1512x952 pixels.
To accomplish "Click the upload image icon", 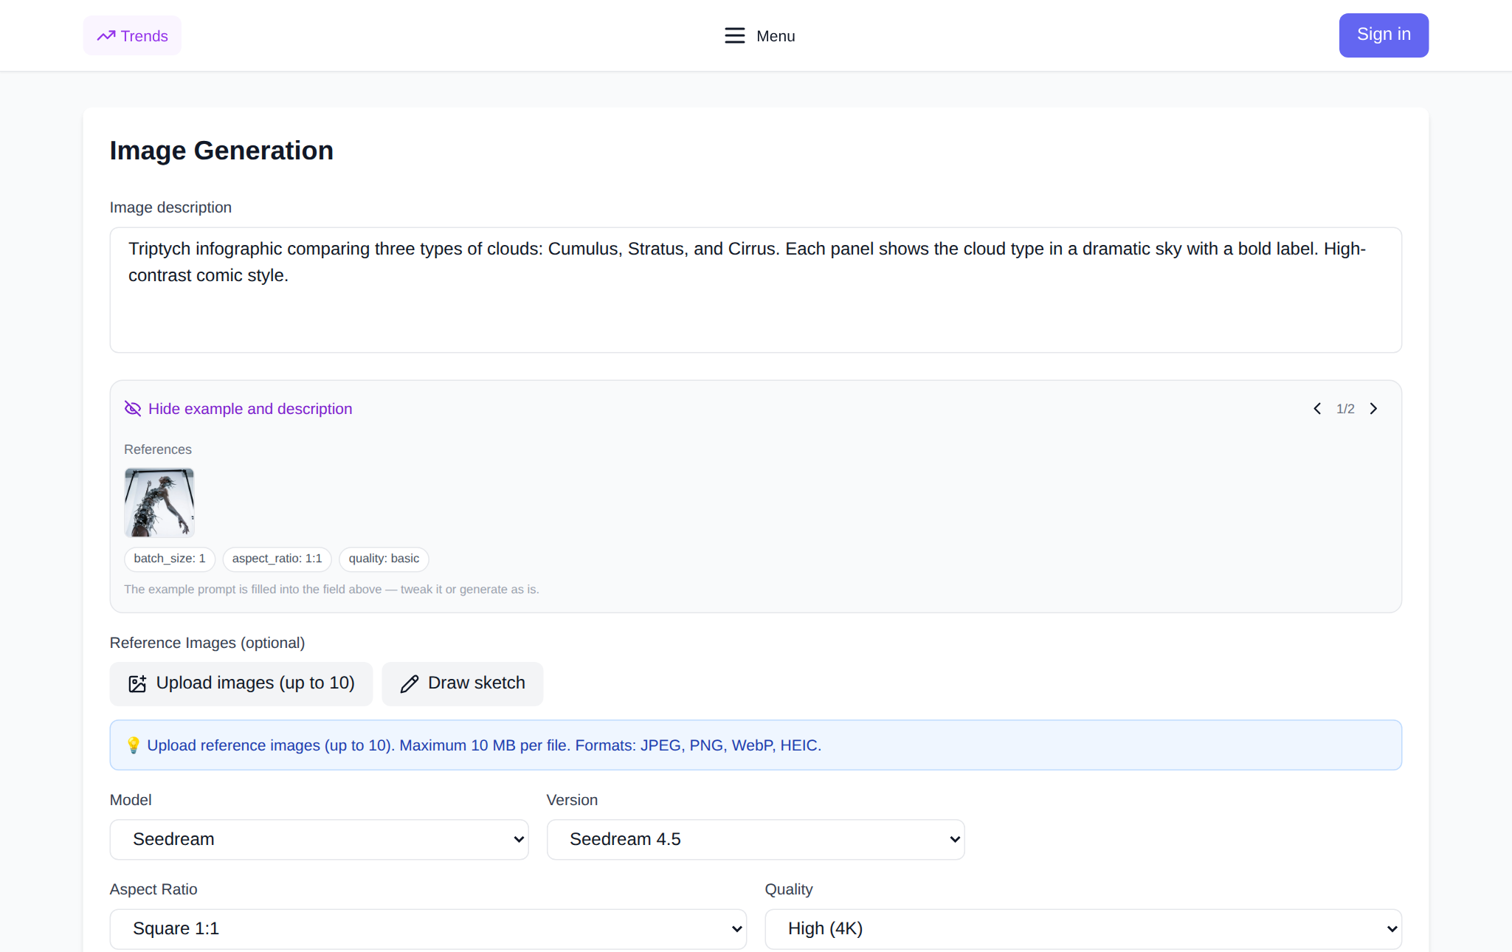I will pos(137,683).
